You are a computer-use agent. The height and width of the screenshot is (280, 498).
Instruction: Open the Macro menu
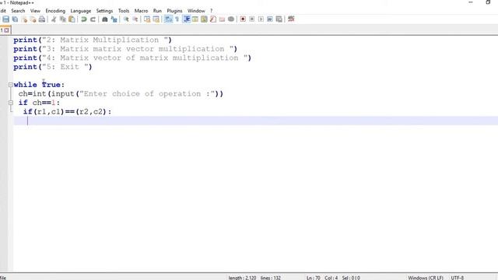tap(141, 11)
